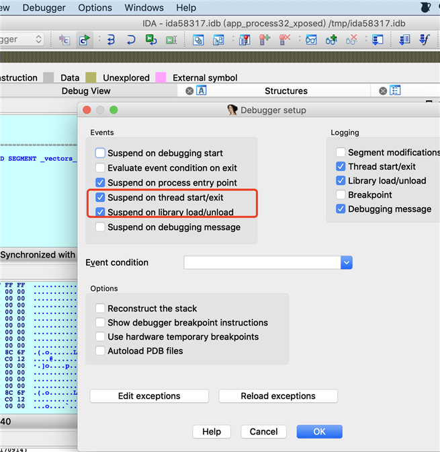Open the module list toolbar icon
The width and height of the screenshot is (440, 452).
[218, 40]
